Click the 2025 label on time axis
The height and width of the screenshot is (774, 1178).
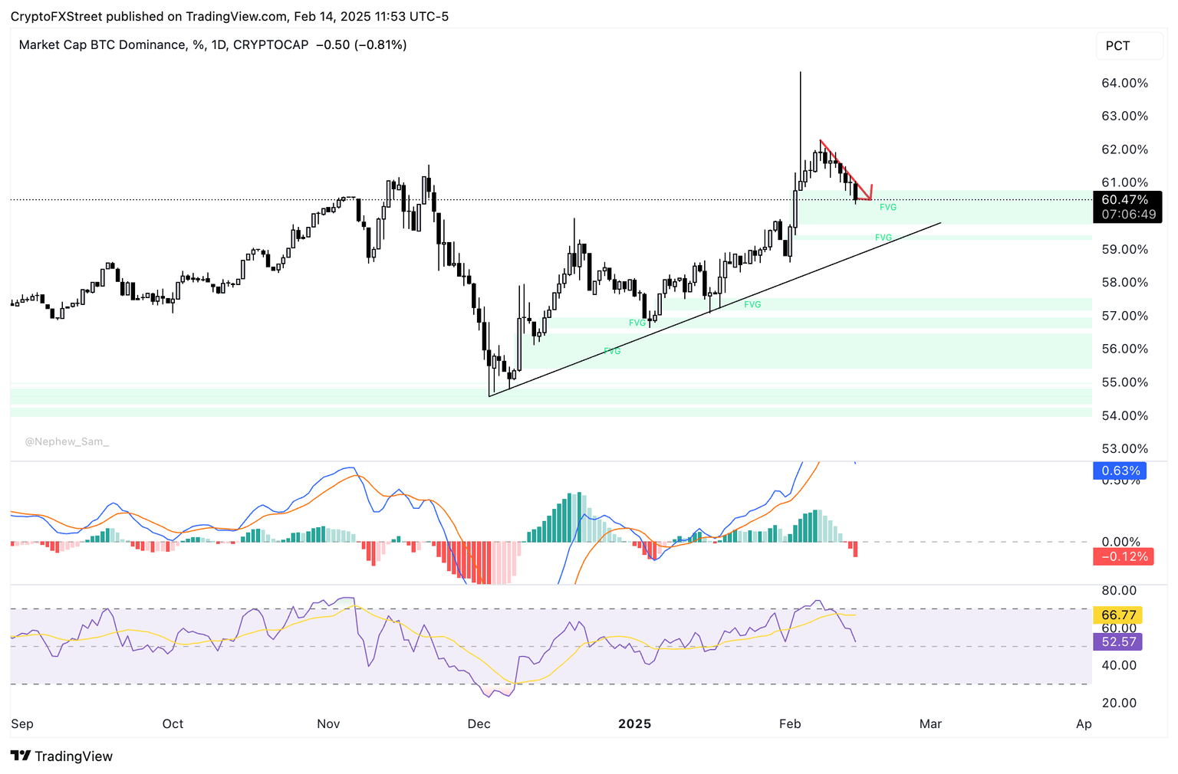coord(635,723)
